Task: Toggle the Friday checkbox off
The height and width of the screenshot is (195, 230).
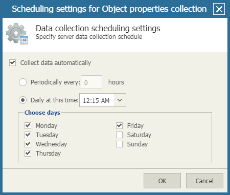Action: (119, 125)
